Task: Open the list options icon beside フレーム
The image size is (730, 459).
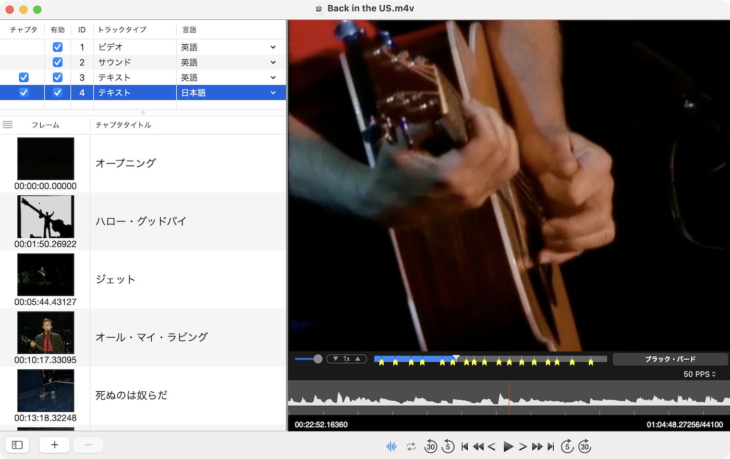Action: [x=7, y=125]
